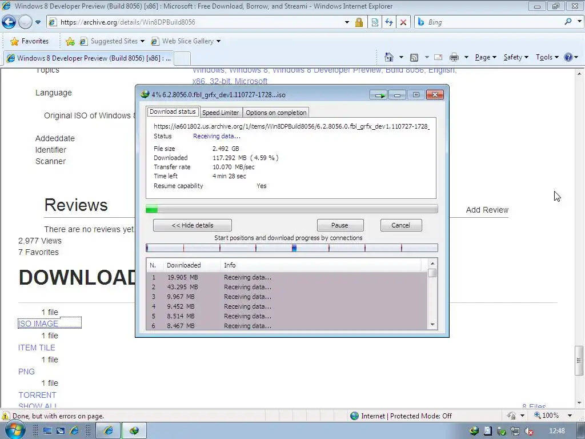Open the Safety menu
This screenshot has height=439, width=585.
coord(516,57)
